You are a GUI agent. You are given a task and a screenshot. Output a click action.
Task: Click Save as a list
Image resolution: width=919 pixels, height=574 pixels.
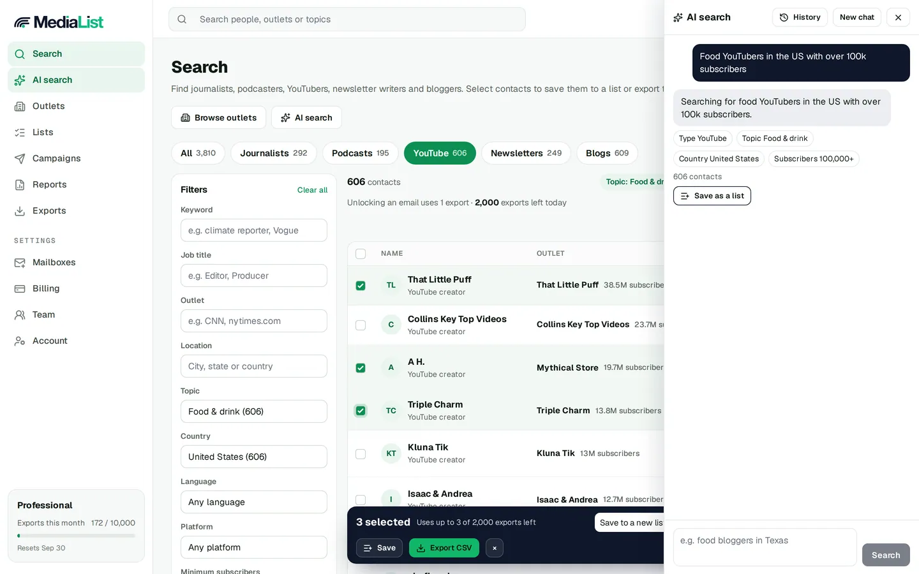tap(712, 196)
